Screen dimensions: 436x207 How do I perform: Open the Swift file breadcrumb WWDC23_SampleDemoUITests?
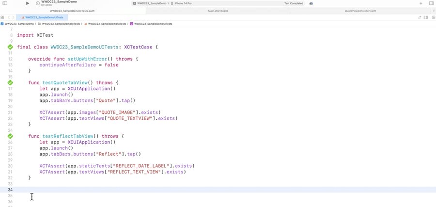(105, 24)
